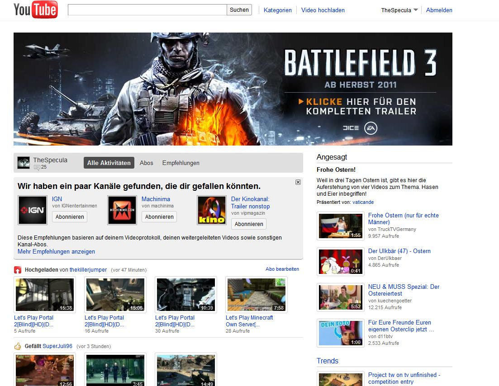Click the Frohe Ostern! heading text
Screen dimensions: 499x386
click(336, 170)
